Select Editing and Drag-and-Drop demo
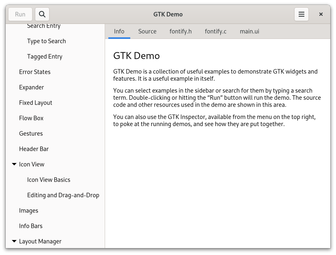Viewport: 336px width, 255px height. [x=55, y=195]
